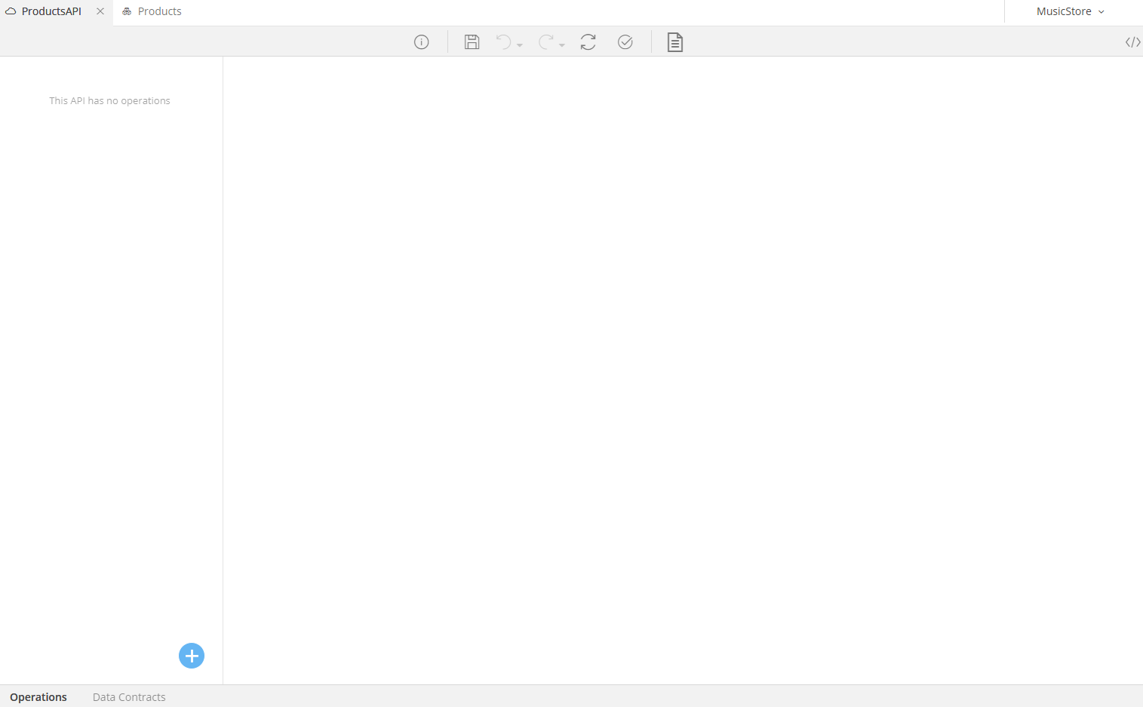Select the Operations view
This screenshot has height=707, width=1143.
click(38, 696)
